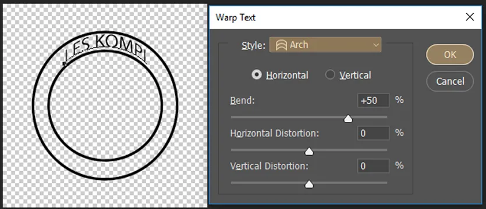
Task: Click the Horizontal Distortion slider handle
Action: 309,152
